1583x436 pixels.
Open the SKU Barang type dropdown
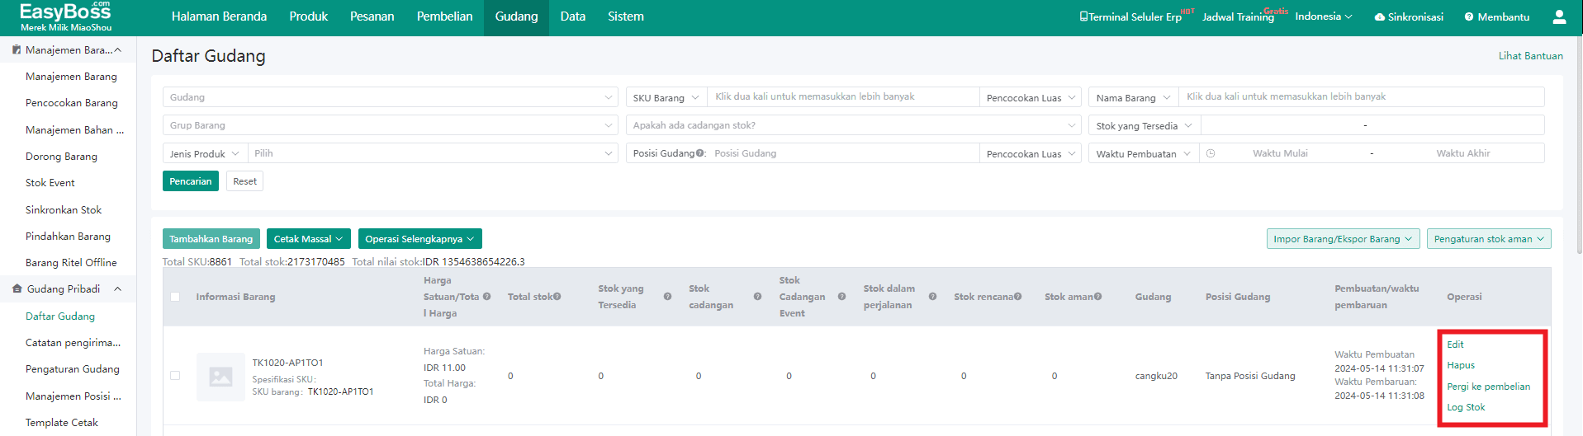pos(666,97)
